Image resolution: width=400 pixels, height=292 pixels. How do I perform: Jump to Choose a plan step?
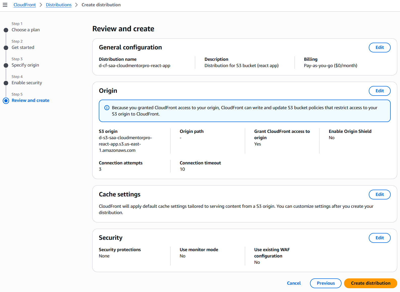(x=25, y=30)
